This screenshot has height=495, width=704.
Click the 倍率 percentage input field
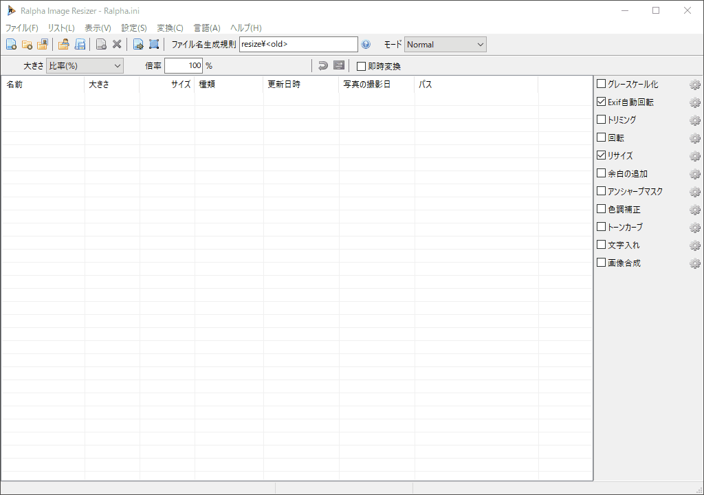tap(184, 66)
